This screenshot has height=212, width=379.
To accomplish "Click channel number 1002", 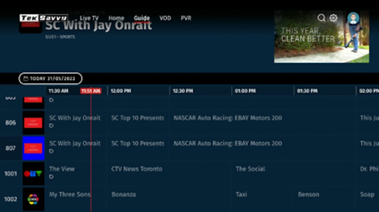I will 11,199.
